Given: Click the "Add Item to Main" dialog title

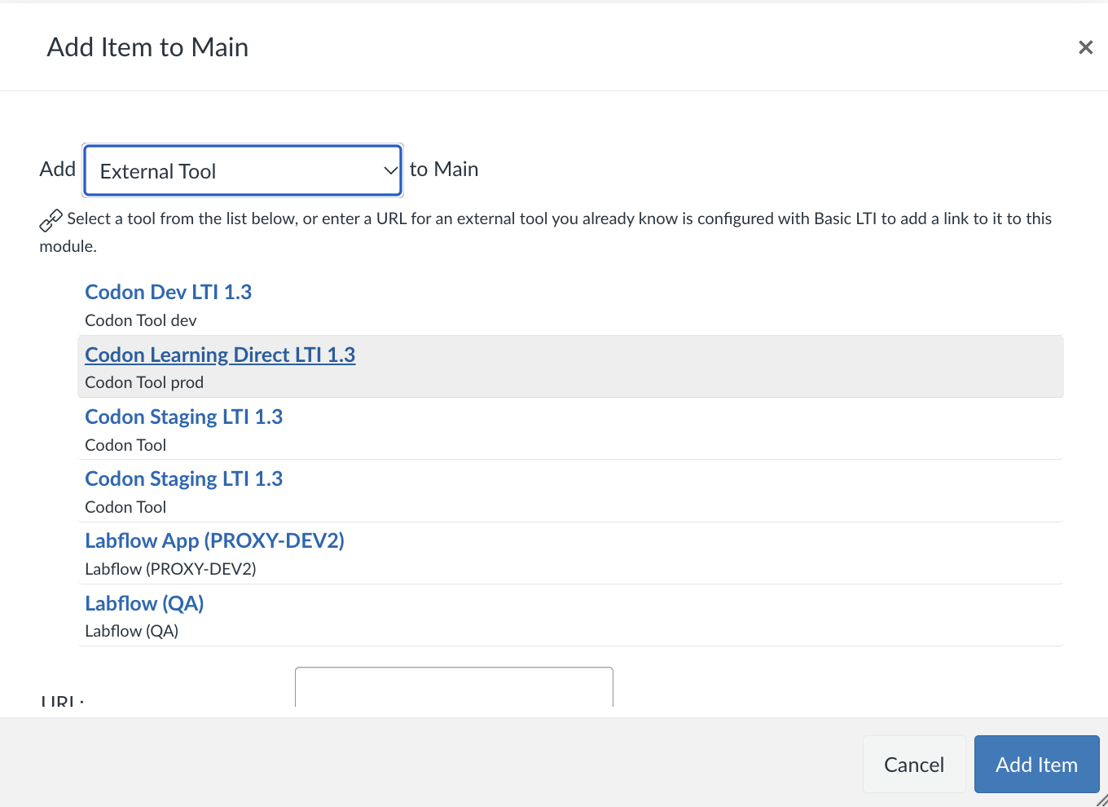Looking at the screenshot, I should tap(147, 47).
